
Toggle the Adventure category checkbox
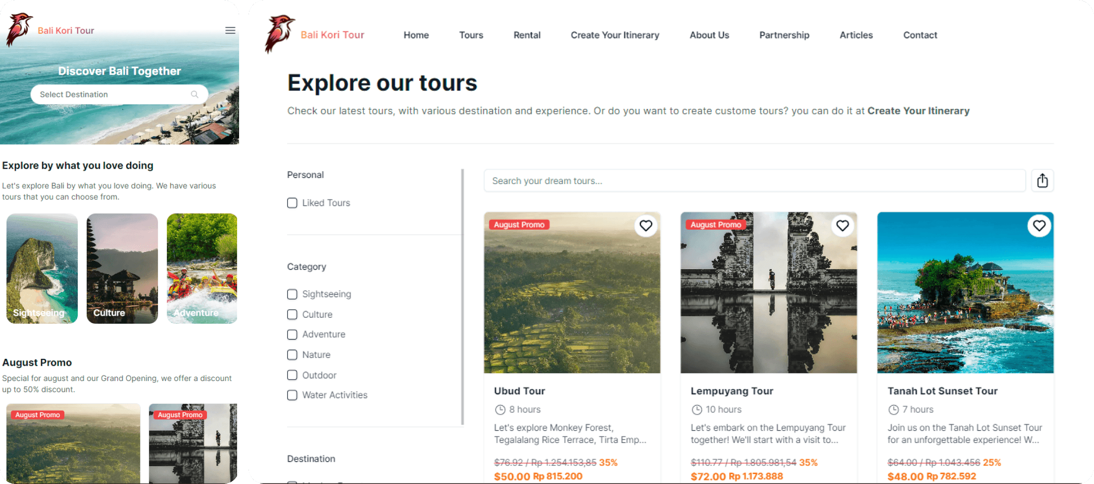[292, 335]
